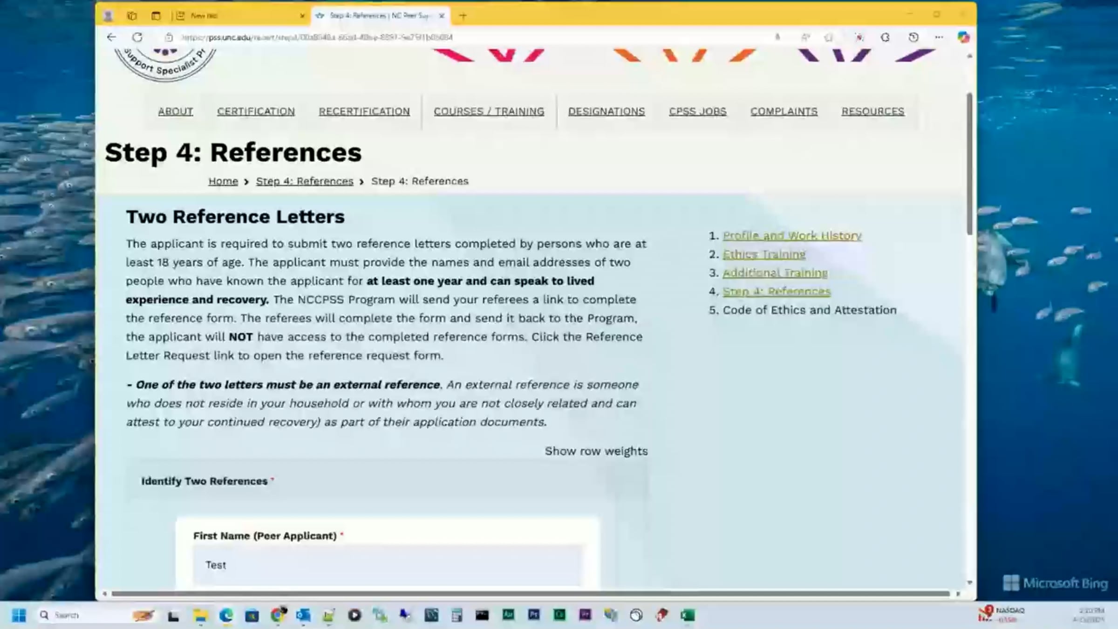Open File Explorer from the taskbar
This screenshot has height=629, width=1118.
[x=200, y=615]
